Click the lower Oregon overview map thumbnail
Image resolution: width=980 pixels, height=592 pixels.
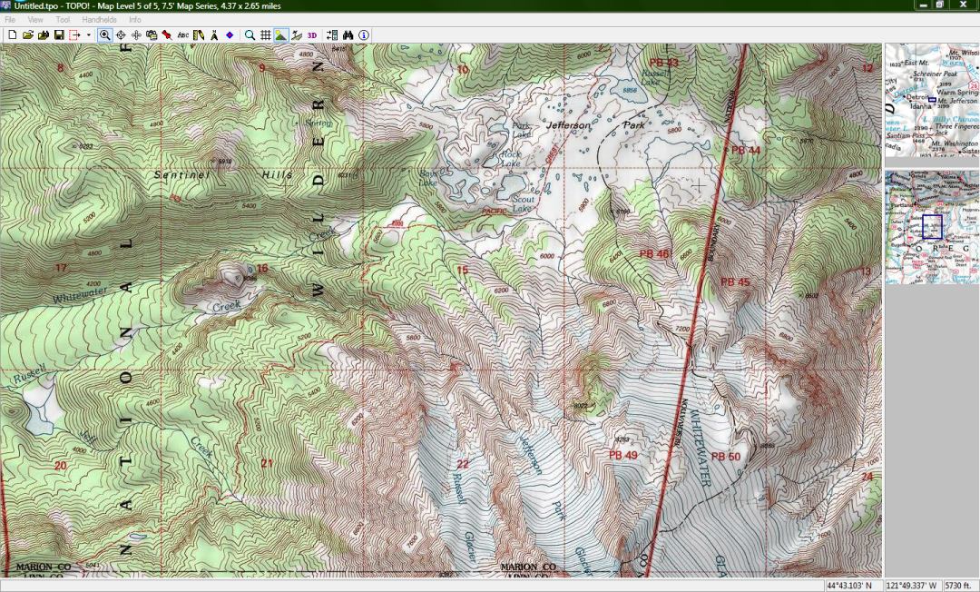(x=931, y=227)
